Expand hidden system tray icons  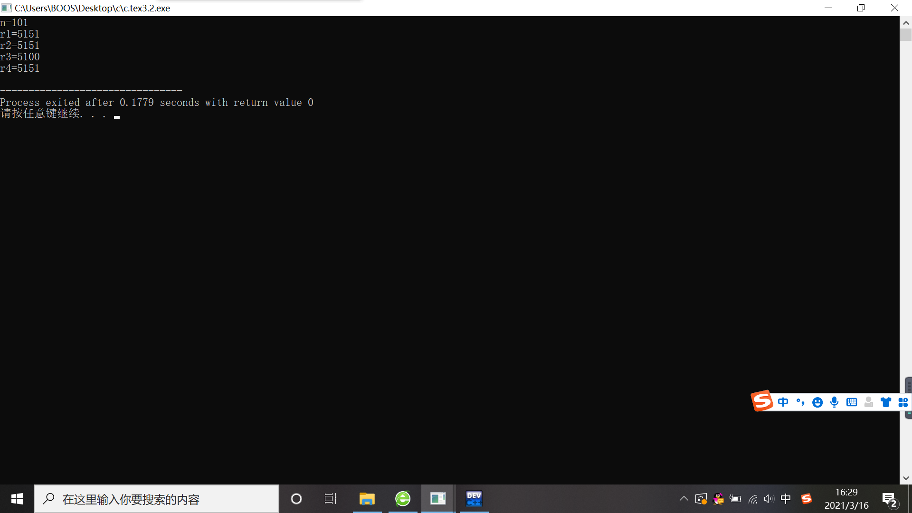(x=684, y=499)
